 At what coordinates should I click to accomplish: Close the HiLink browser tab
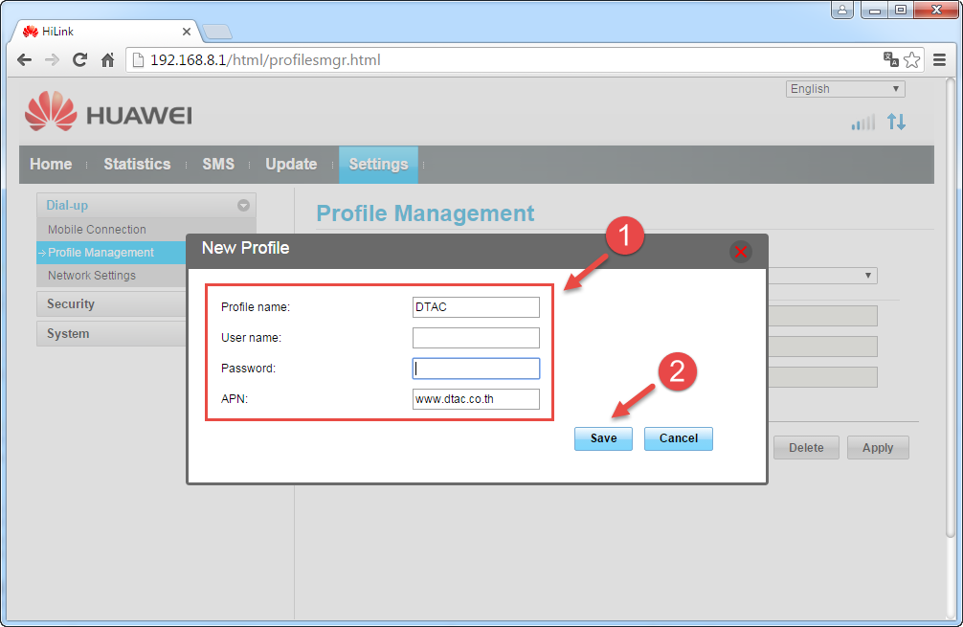[x=186, y=32]
